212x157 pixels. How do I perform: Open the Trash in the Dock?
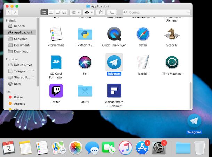199,148
